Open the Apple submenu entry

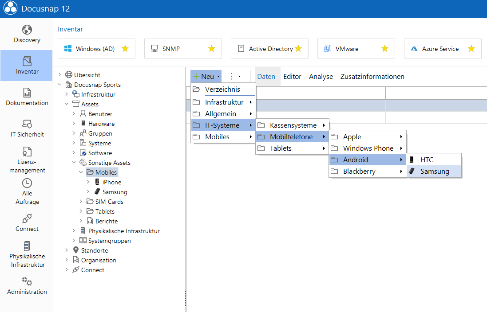[x=368, y=137]
